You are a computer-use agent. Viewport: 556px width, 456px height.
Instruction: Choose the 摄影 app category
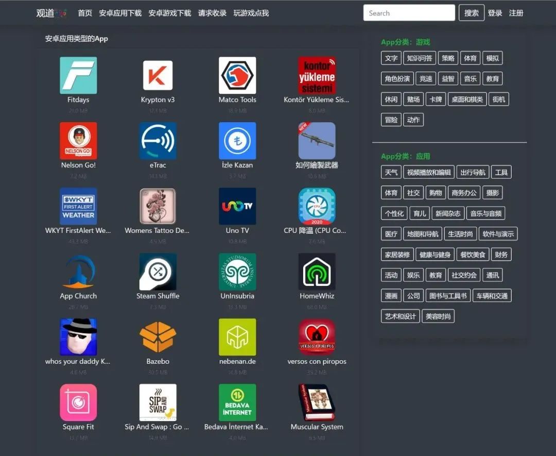[493, 193]
